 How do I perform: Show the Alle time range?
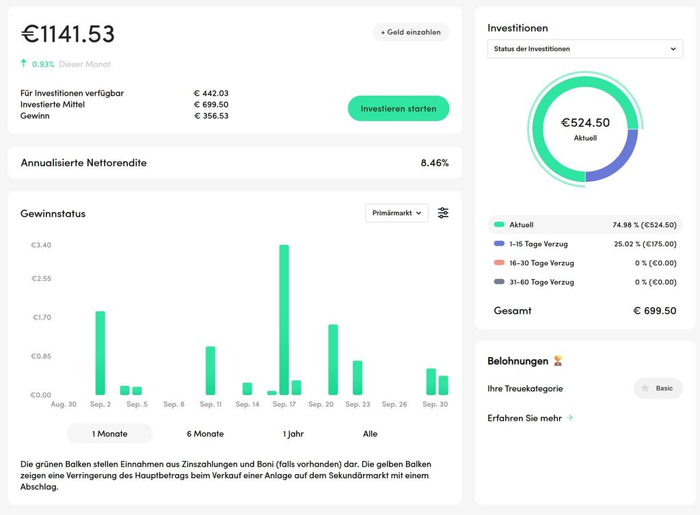tap(370, 434)
